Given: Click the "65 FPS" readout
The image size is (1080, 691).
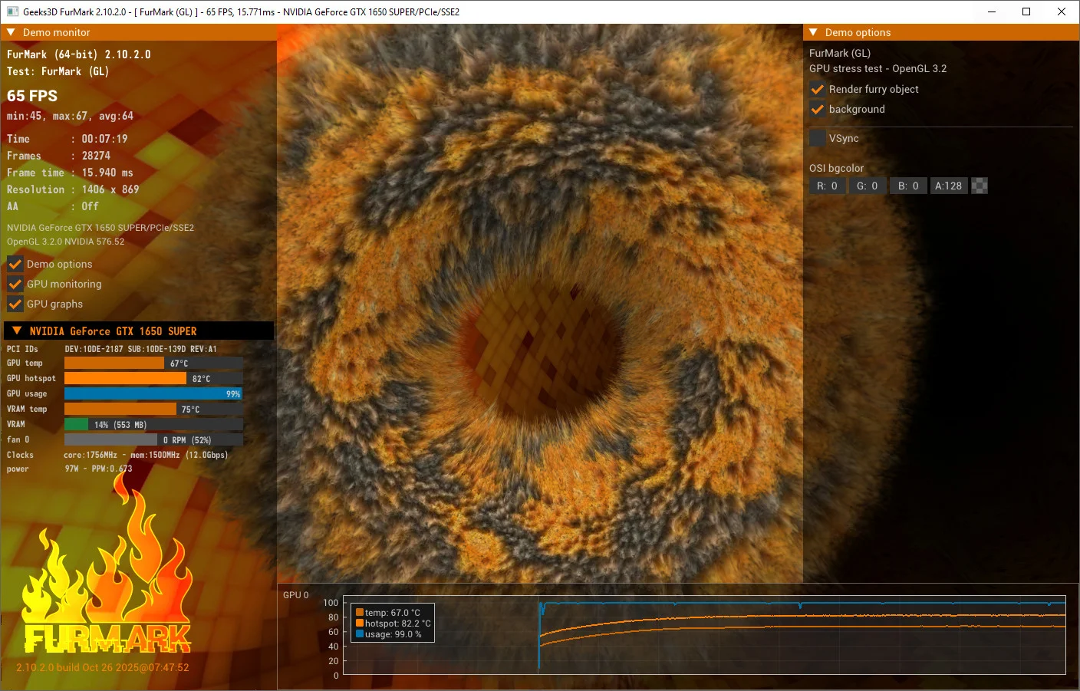Looking at the screenshot, I should [x=32, y=96].
